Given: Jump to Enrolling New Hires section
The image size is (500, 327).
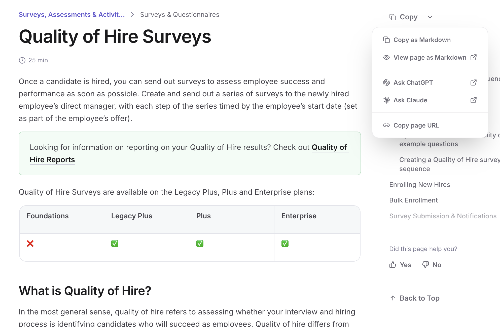Looking at the screenshot, I should pyautogui.click(x=419, y=185).
